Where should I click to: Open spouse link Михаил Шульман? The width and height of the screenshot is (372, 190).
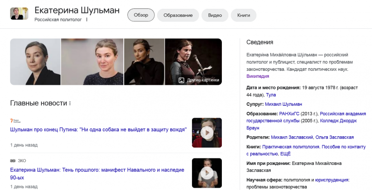(284, 104)
